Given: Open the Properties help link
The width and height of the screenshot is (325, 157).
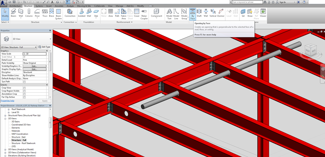Looking at the screenshot, I should 7,101.
